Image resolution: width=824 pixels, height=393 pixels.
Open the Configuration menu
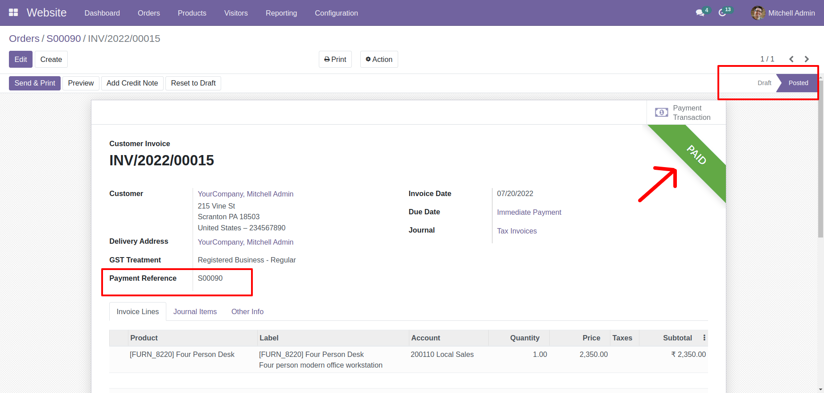[x=336, y=13]
